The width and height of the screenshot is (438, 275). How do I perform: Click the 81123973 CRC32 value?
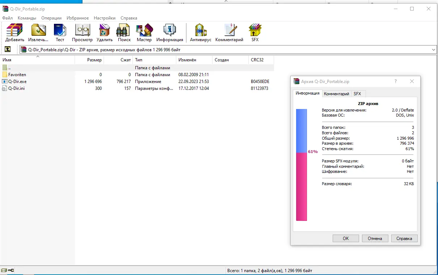point(260,88)
